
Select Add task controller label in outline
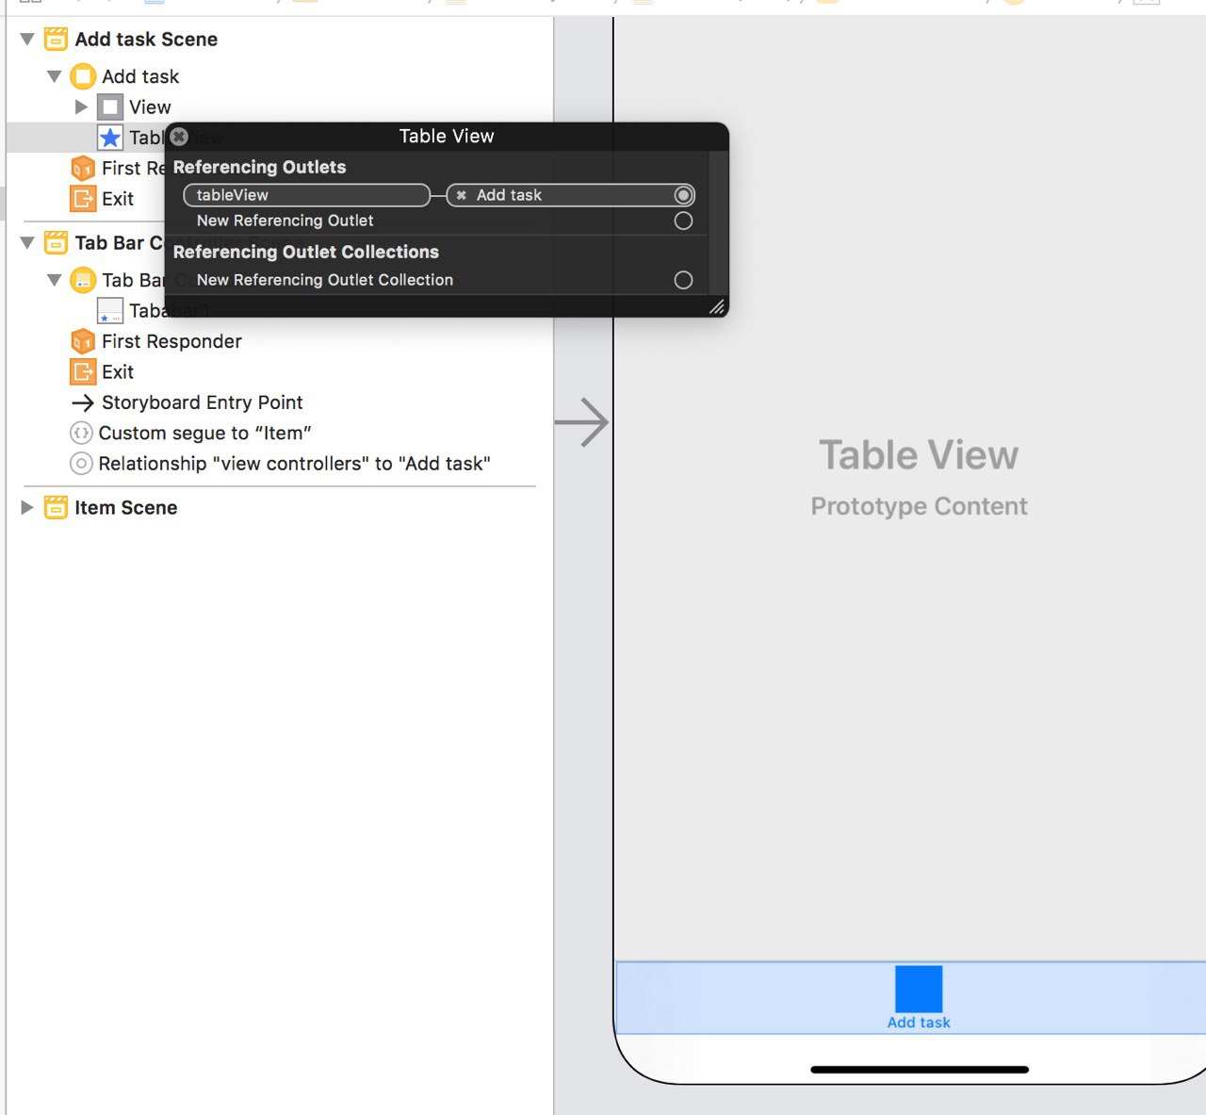pos(140,76)
